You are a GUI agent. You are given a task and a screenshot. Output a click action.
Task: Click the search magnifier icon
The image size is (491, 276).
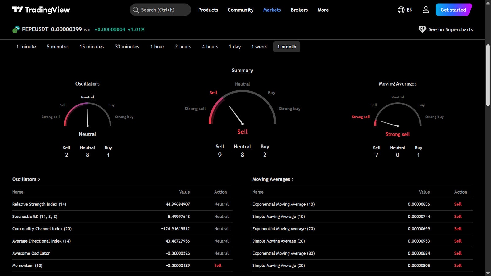(x=136, y=10)
